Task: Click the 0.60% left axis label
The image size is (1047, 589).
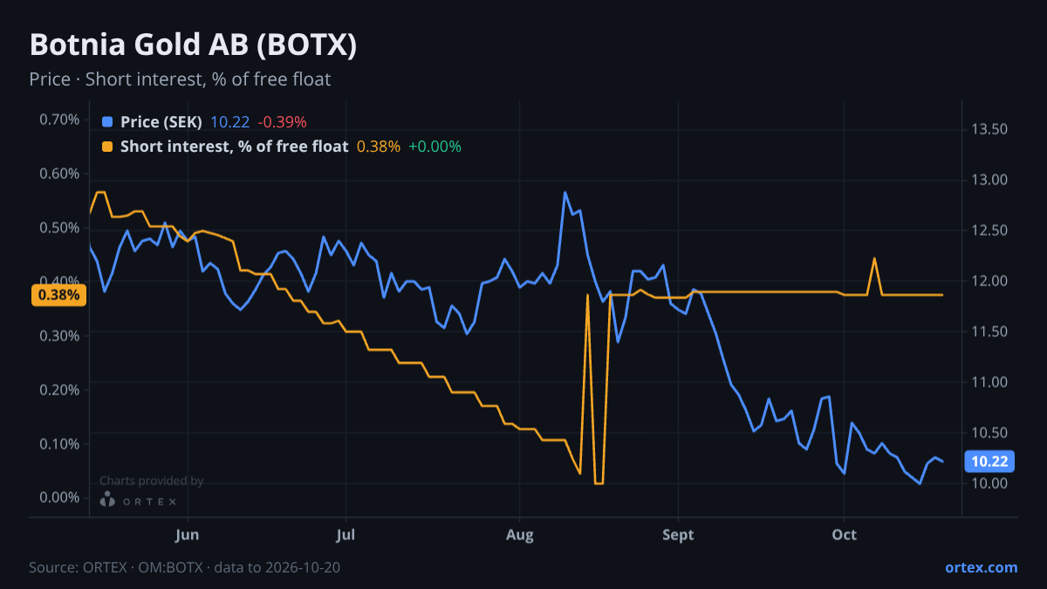Action: [x=60, y=174]
